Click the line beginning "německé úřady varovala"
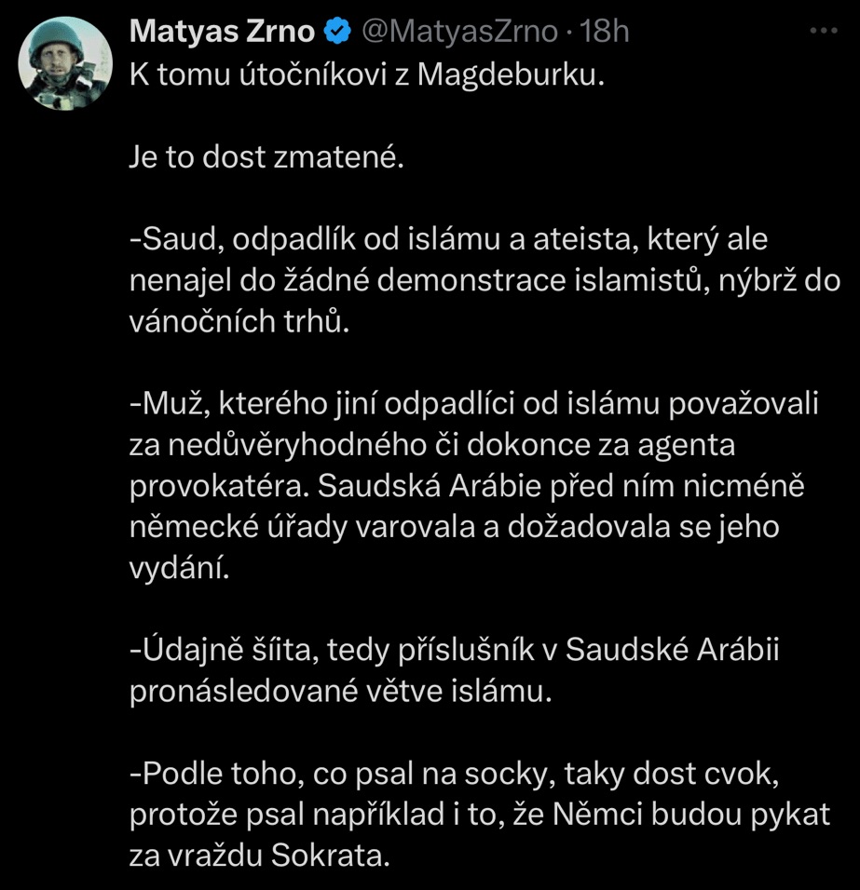 click(x=453, y=528)
